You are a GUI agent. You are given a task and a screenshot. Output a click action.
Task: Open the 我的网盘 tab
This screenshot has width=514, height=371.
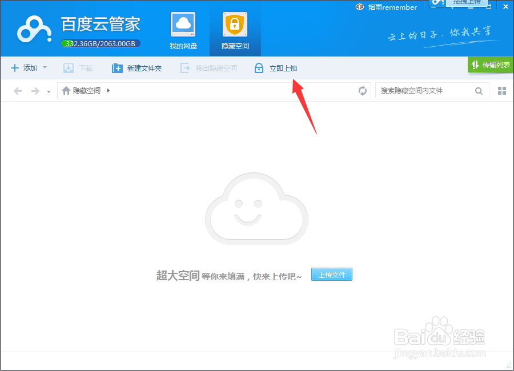(183, 31)
